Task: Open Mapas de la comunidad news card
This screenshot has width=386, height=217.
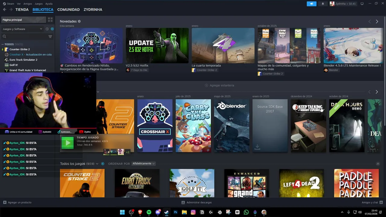Action: [x=289, y=46]
